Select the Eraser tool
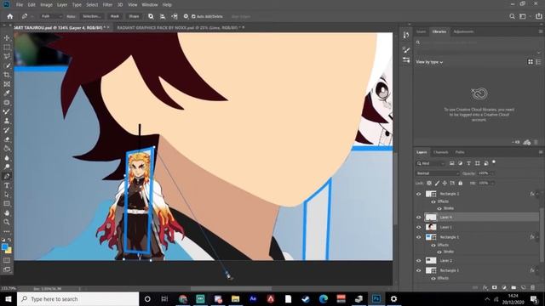Screen dimensions: 545x306 [x=7, y=139]
